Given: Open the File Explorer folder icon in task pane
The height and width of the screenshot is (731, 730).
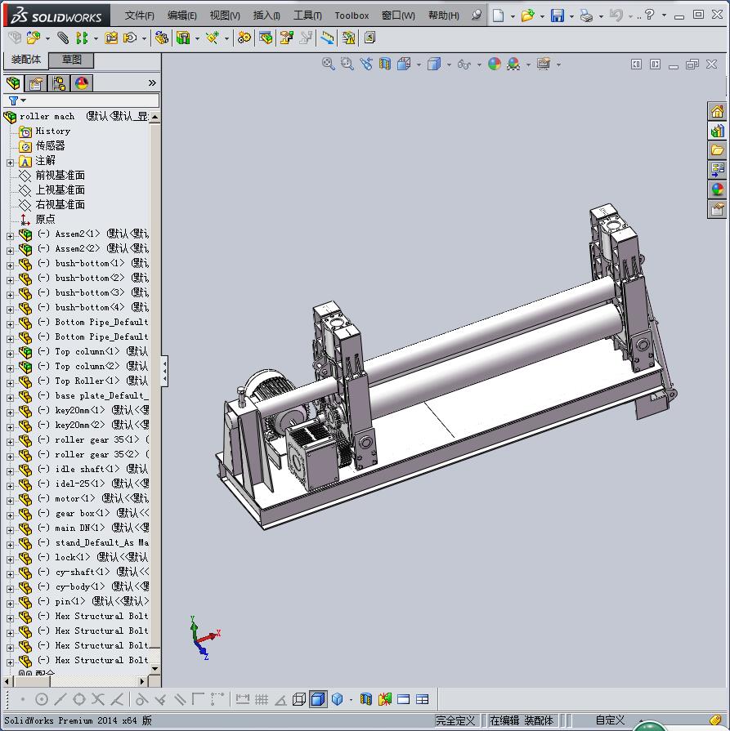Looking at the screenshot, I should click(x=717, y=150).
